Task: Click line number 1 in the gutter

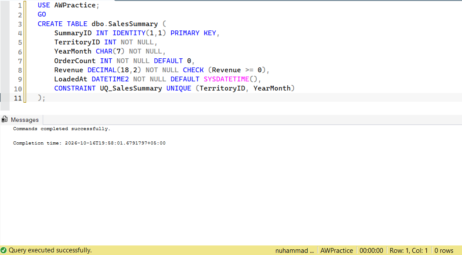Action: click(x=20, y=6)
